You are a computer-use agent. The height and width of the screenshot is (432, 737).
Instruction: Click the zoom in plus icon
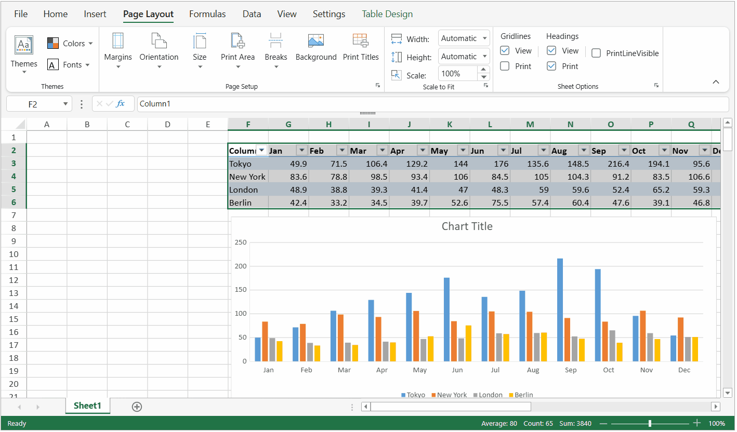click(x=697, y=424)
